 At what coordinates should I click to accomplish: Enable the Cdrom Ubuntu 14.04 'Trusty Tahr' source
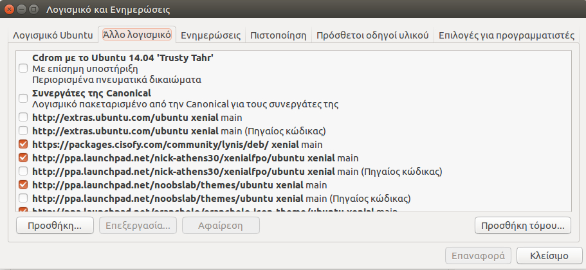pyautogui.click(x=23, y=69)
